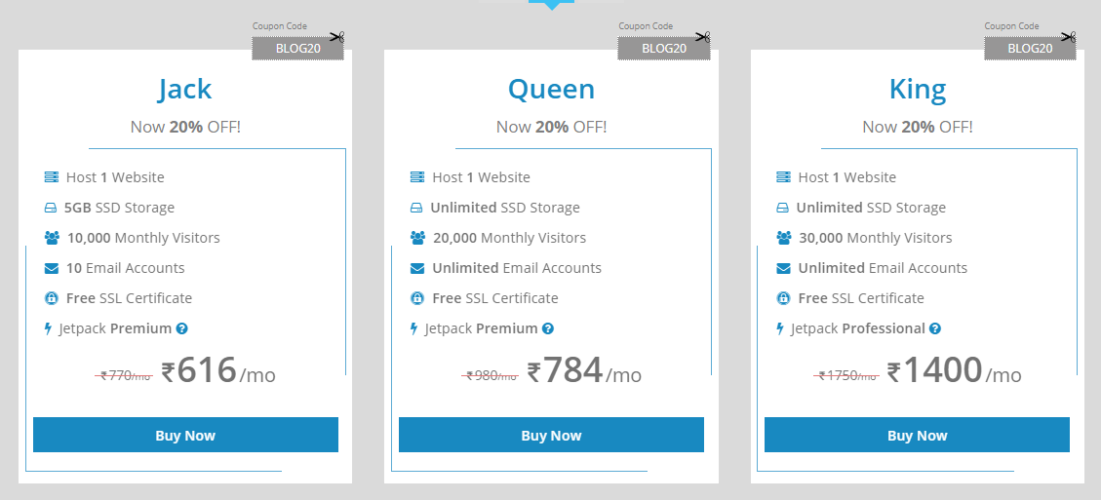Buy the King plan now
This screenshot has width=1101, height=500.
coord(917,435)
